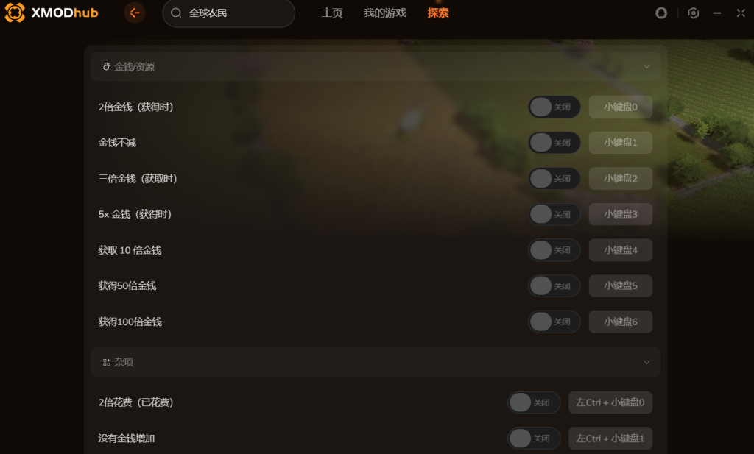Click the 左Ctrl + 小键盘0 hotkey button

click(610, 402)
